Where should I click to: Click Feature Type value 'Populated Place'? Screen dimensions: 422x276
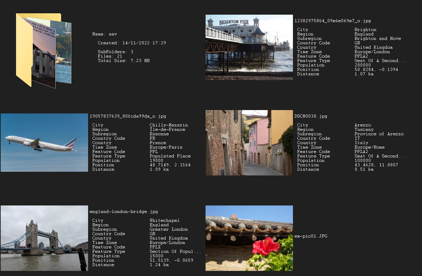(x=170, y=156)
